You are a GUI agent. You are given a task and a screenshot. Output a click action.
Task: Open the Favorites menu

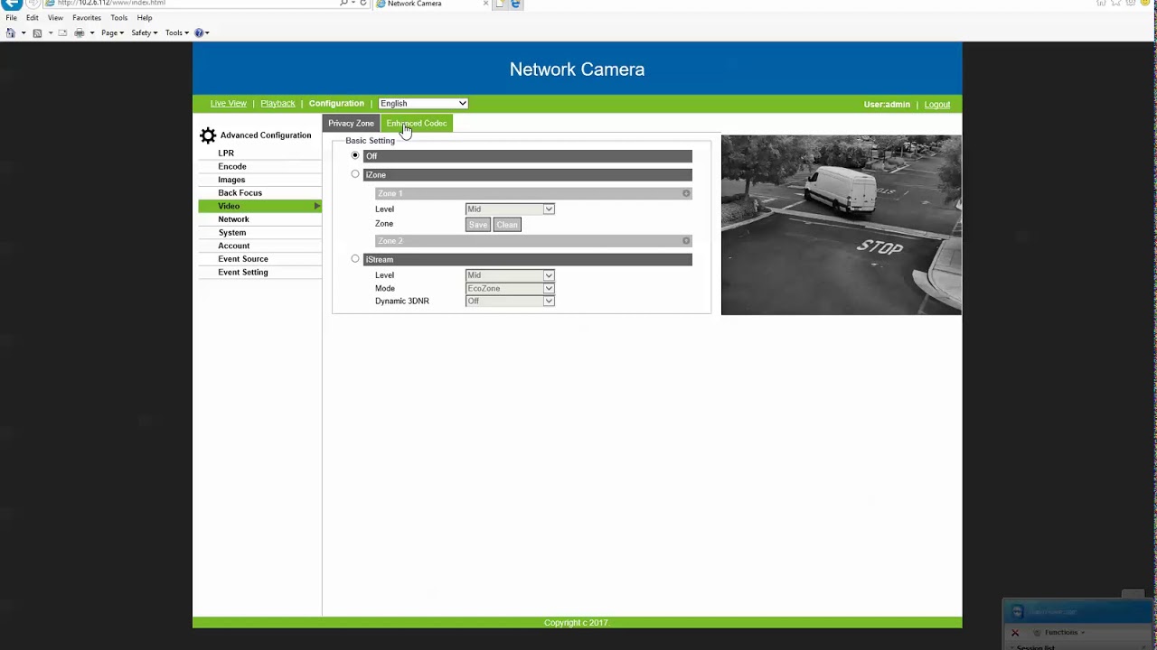tap(87, 18)
